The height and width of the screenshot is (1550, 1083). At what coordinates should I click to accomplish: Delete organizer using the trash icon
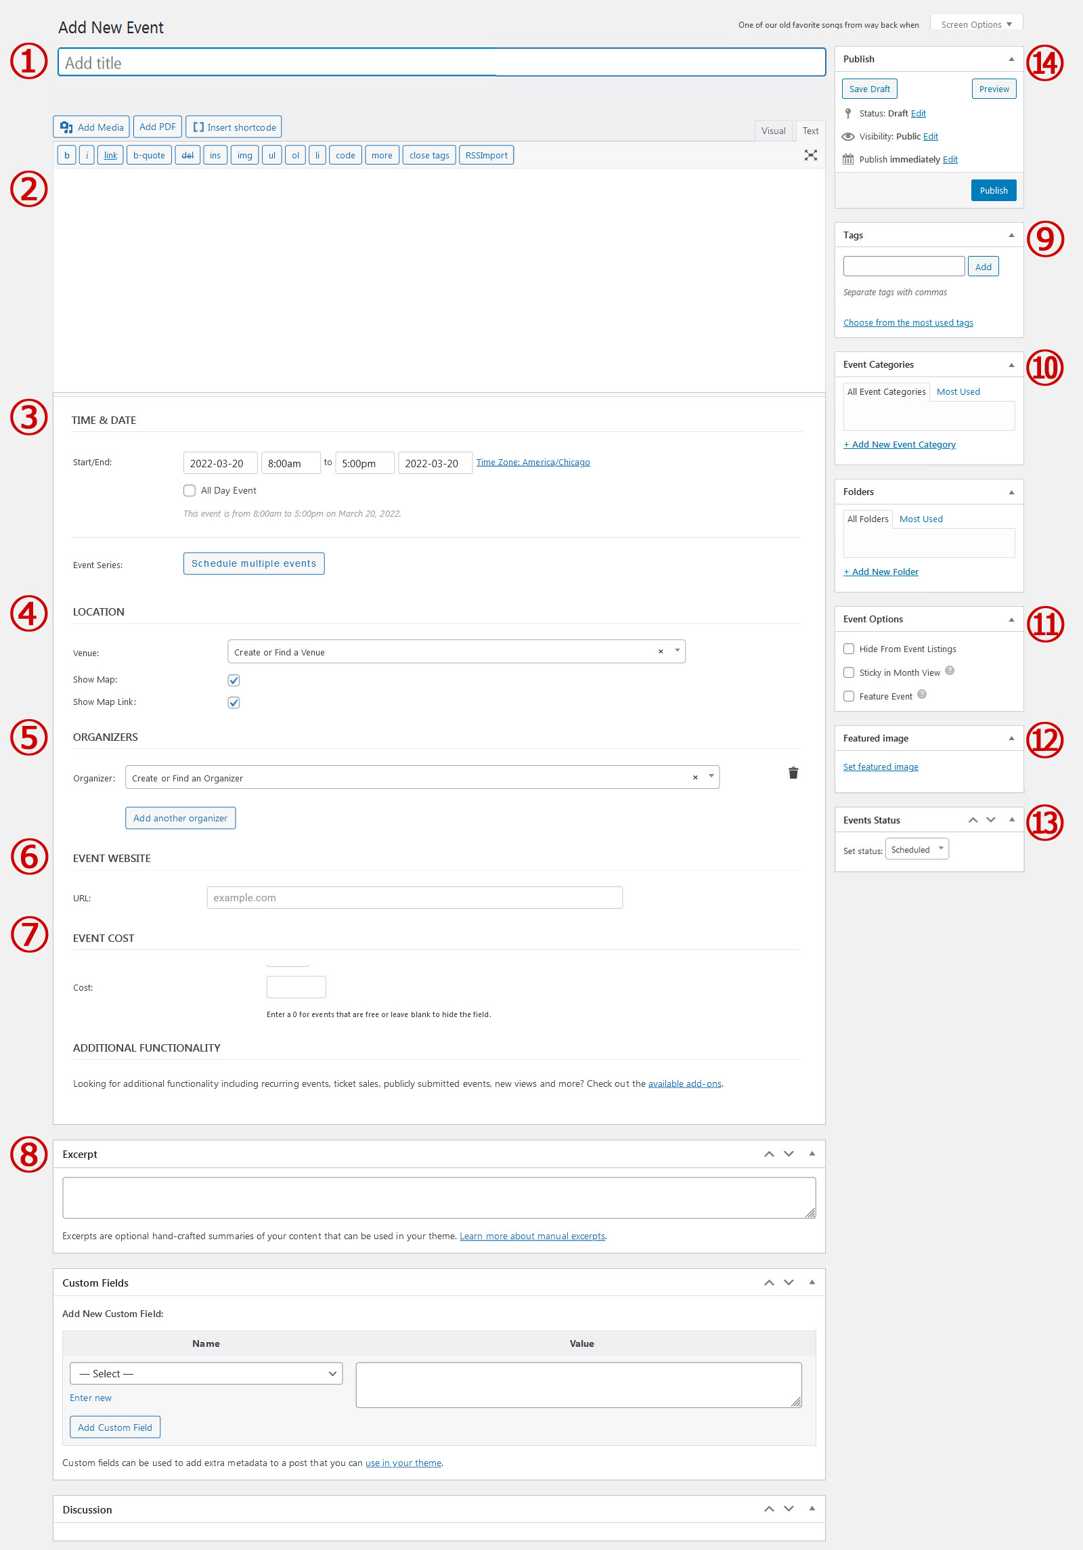coord(793,773)
